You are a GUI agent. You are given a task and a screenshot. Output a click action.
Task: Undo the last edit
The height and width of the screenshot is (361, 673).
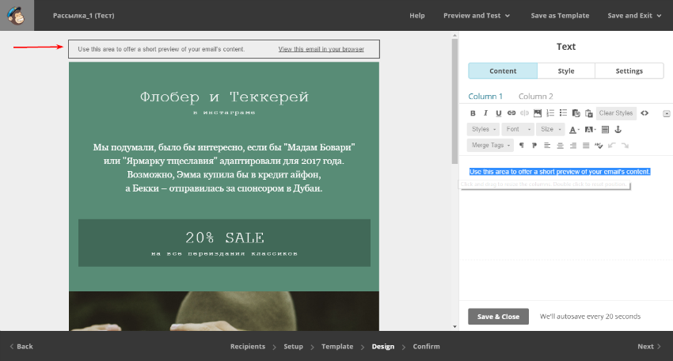click(x=612, y=146)
